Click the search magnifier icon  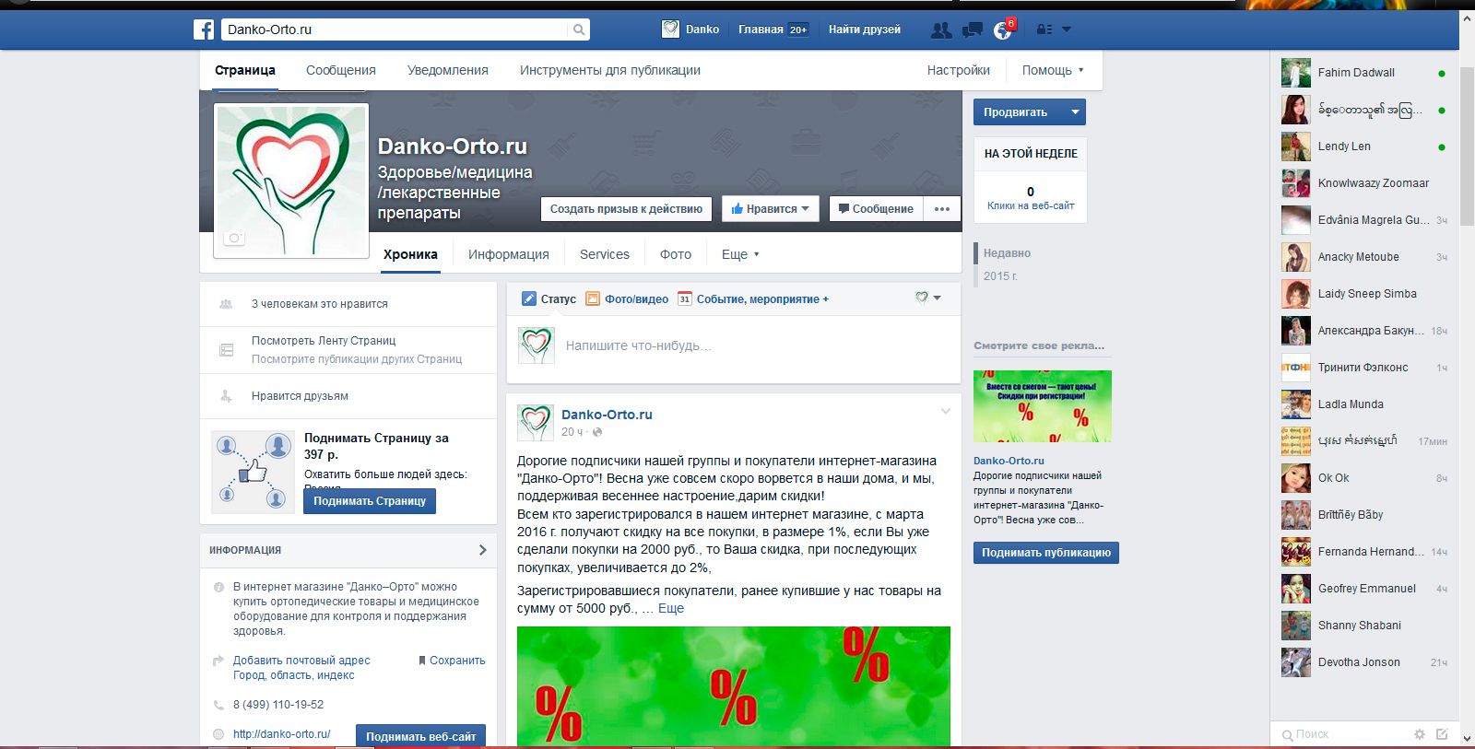[579, 29]
